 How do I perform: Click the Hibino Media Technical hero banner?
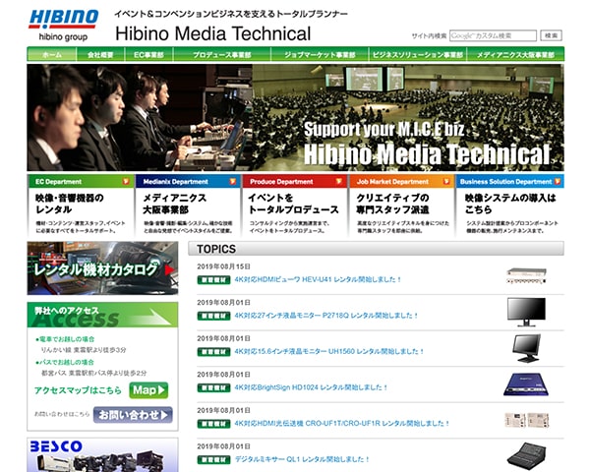pos(295,117)
